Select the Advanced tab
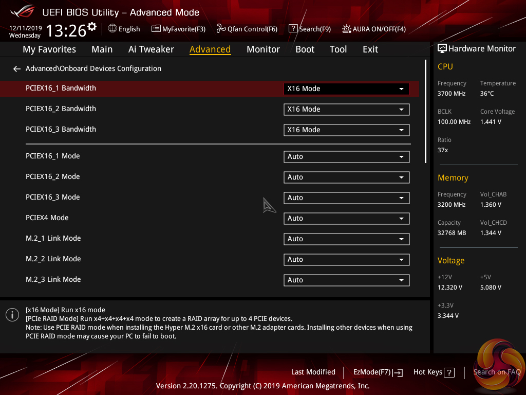 coord(210,49)
